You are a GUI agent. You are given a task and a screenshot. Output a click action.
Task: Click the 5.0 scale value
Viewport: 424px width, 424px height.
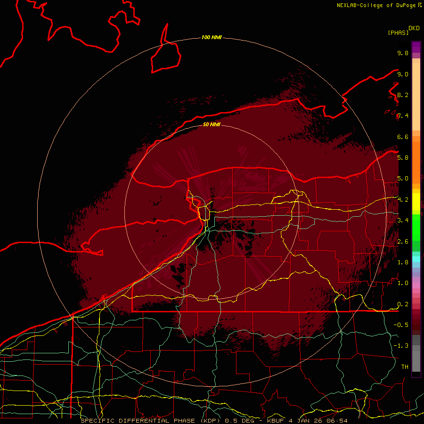click(403, 179)
